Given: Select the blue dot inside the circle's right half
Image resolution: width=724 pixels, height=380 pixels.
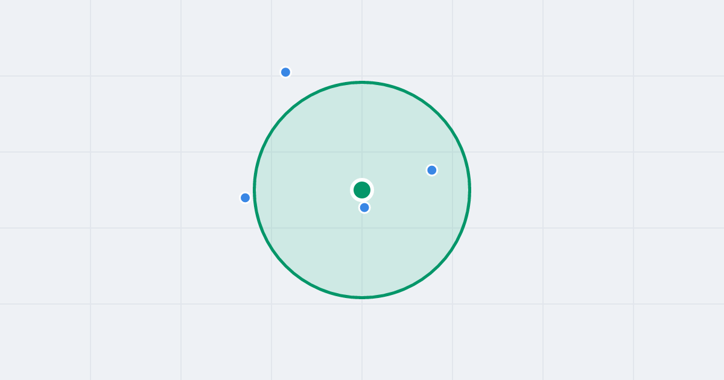Looking at the screenshot, I should 432,170.
